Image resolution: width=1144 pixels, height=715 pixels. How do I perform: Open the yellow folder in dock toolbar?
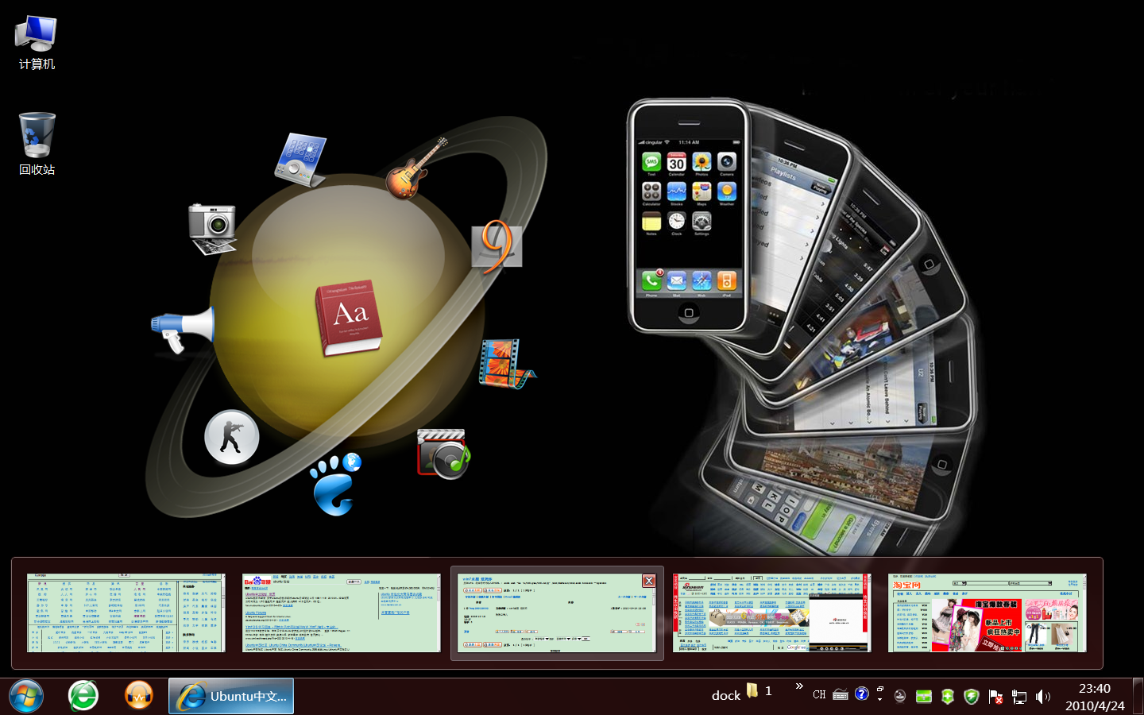pyautogui.click(x=752, y=690)
